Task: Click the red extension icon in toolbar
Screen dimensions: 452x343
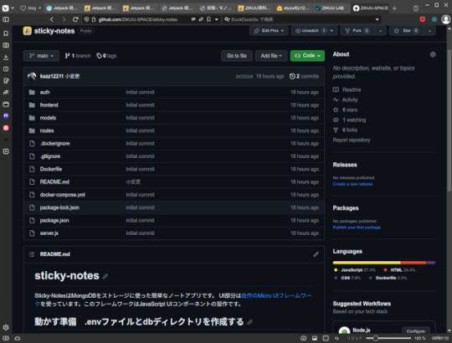Action: 423,19
